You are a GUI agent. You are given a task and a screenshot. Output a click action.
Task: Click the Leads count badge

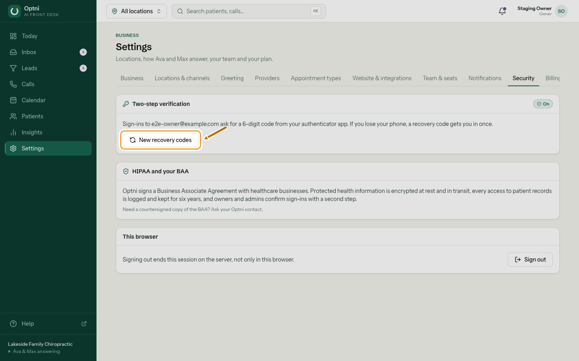coord(83,68)
